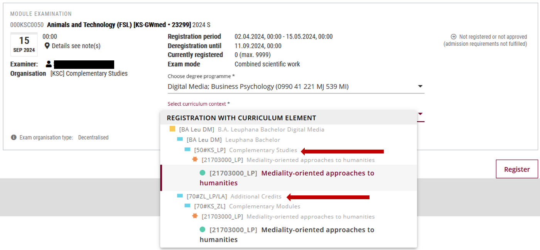Click the 15 SEP 2024 date tile
540x250 pixels.
(x=24, y=44)
